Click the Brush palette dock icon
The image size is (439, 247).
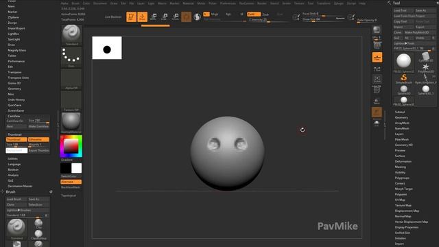point(51,192)
